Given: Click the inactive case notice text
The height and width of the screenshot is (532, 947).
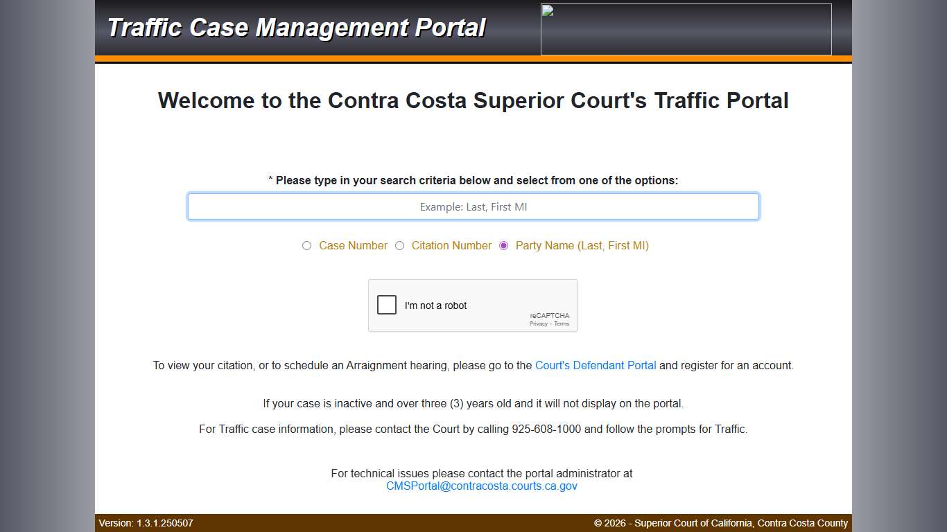Looking at the screenshot, I should [473, 403].
